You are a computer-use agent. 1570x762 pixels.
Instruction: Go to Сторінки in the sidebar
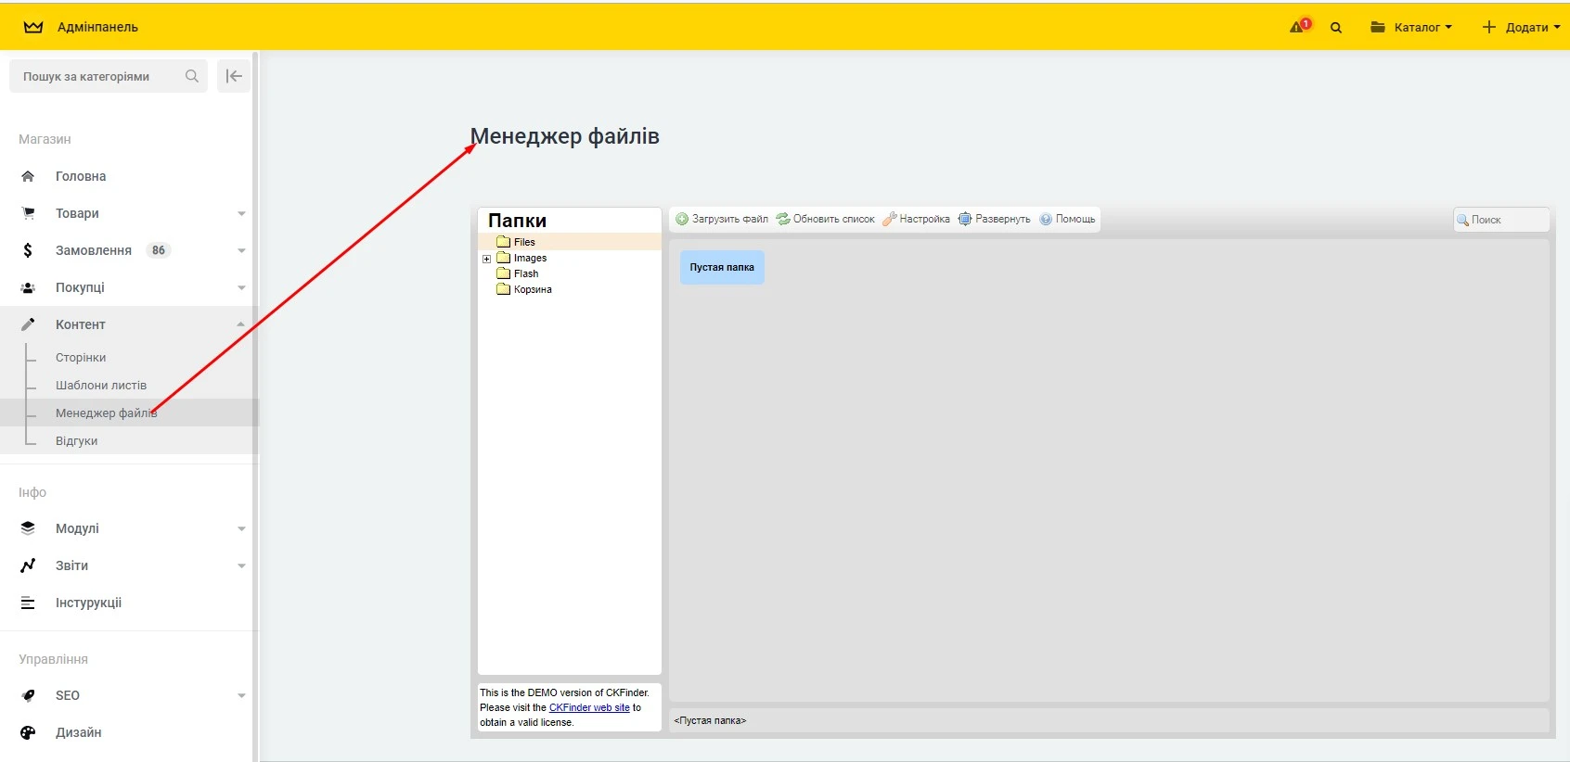click(81, 358)
